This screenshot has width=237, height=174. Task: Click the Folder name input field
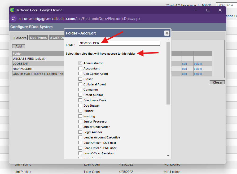119,43
